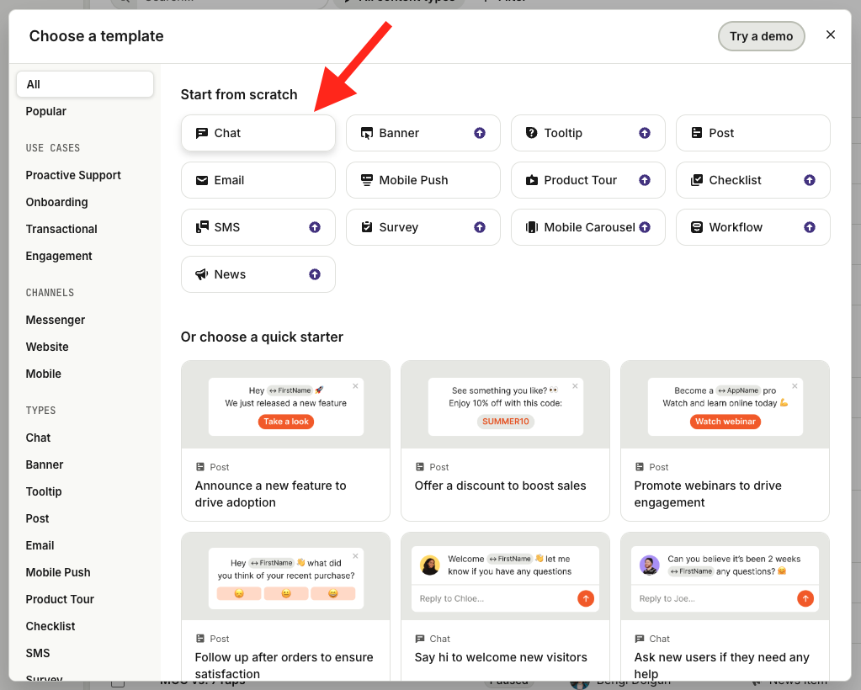Click the Product Tour icon
This screenshot has width=861, height=690.
[x=532, y=180]
